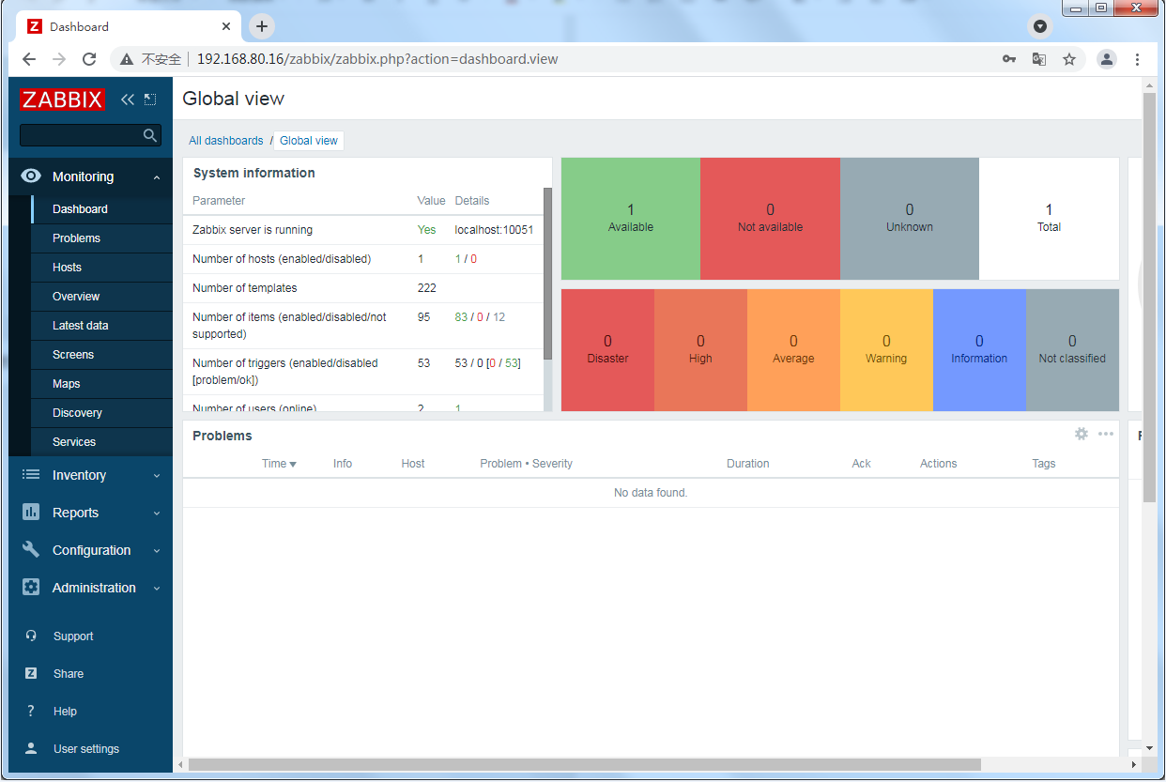This screenshot has width=1166, height=782.
Task: Bookmark this page with the star icon
Action: coord(1069,59)
